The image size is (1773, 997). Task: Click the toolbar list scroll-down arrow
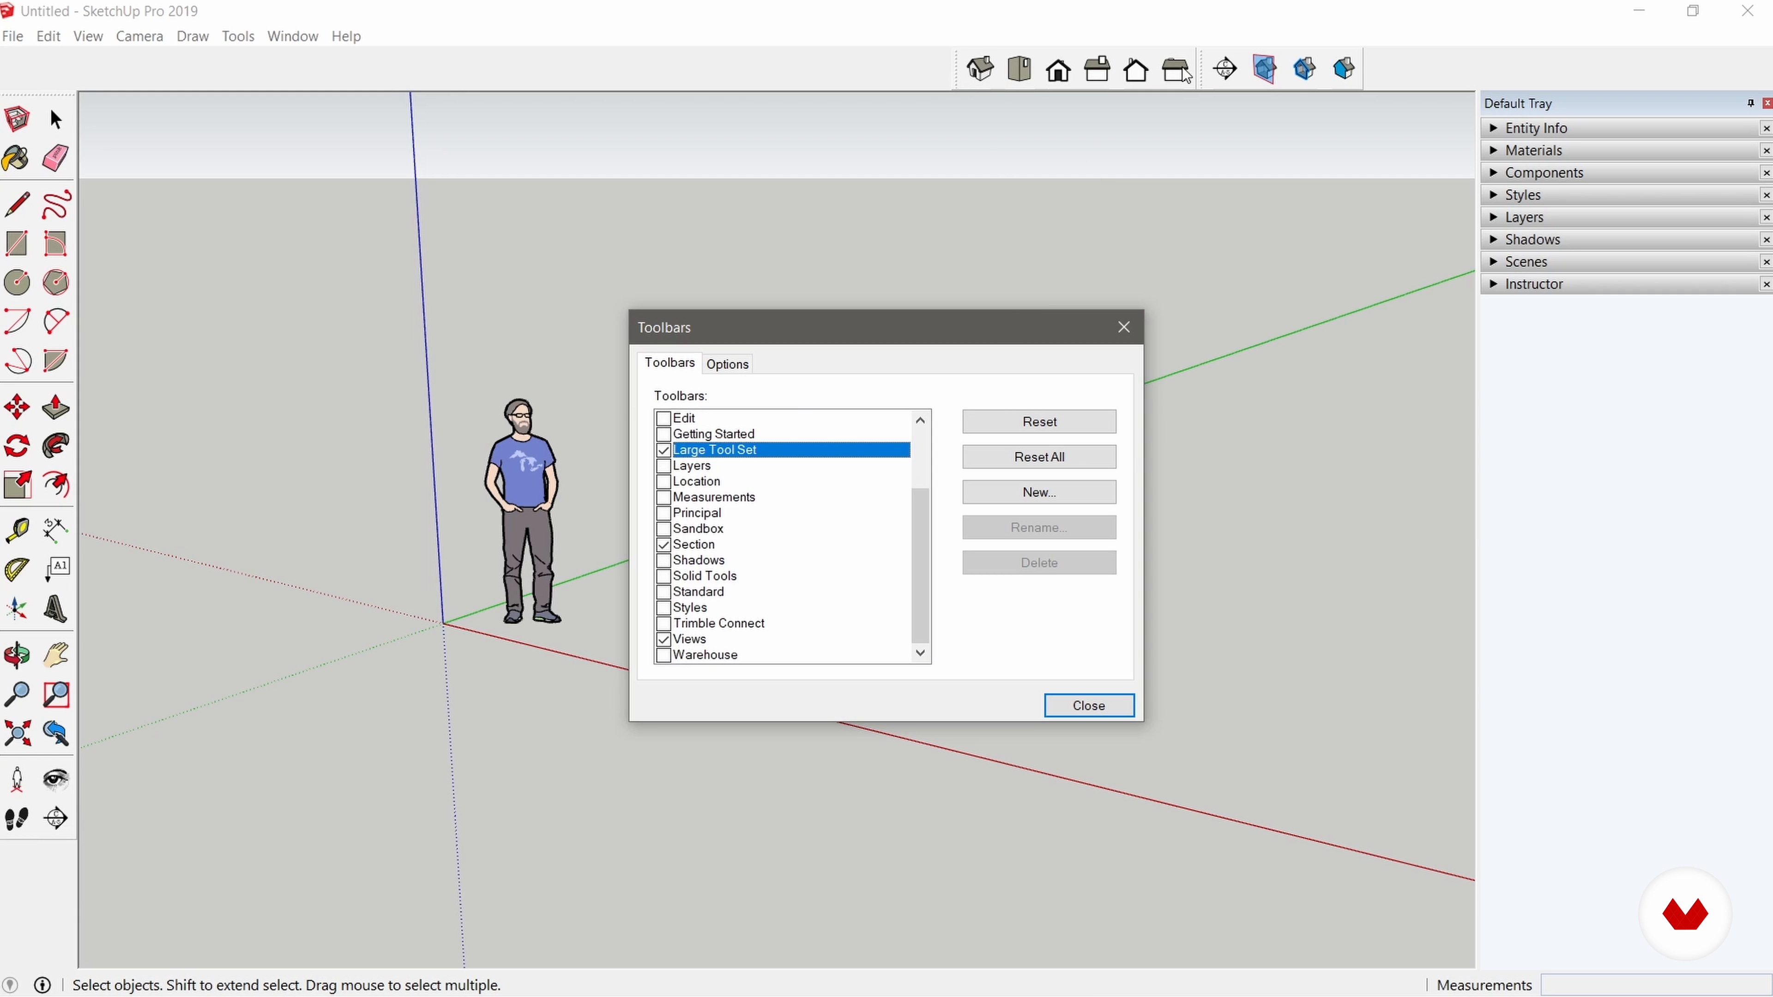[920, 653]
